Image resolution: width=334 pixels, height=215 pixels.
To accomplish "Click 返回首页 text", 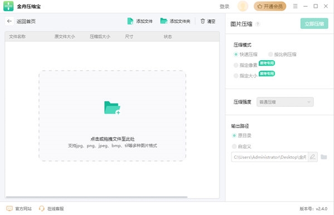I will (26, 21).
